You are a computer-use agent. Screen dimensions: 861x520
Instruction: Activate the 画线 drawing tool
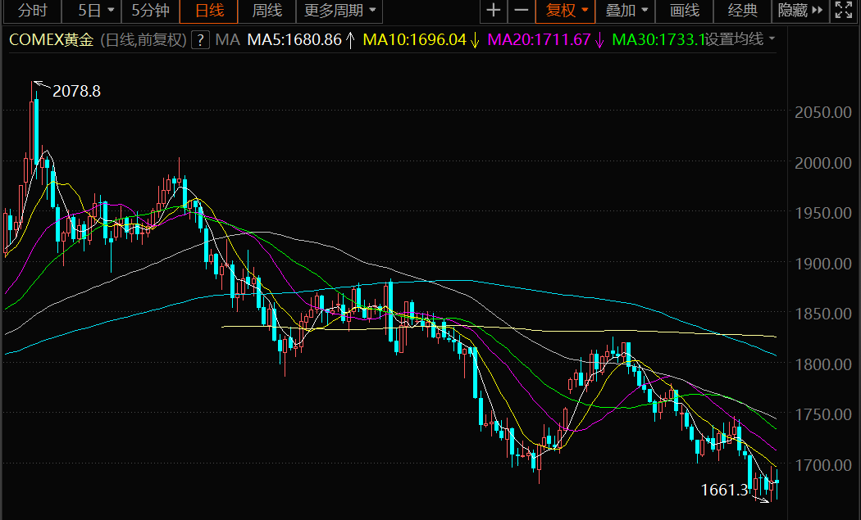685,11
